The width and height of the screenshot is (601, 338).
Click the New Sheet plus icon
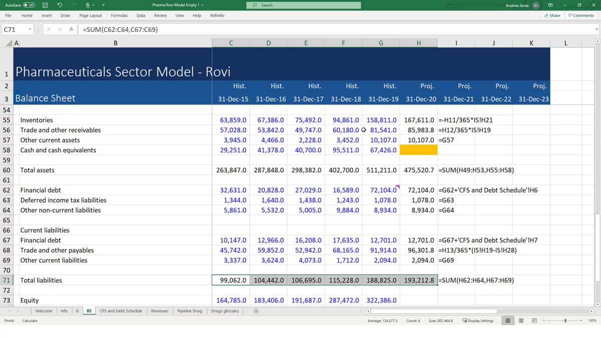click(x=255, y=311)
